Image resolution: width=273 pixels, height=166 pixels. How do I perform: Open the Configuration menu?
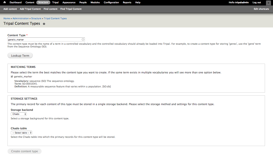point(111,2)
